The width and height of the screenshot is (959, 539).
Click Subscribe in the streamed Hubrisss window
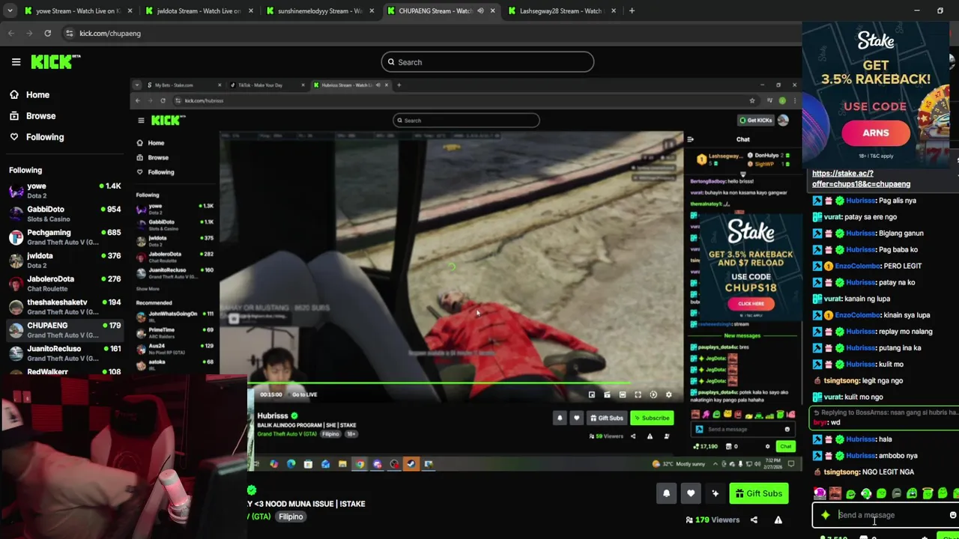[x=652, y=418]
